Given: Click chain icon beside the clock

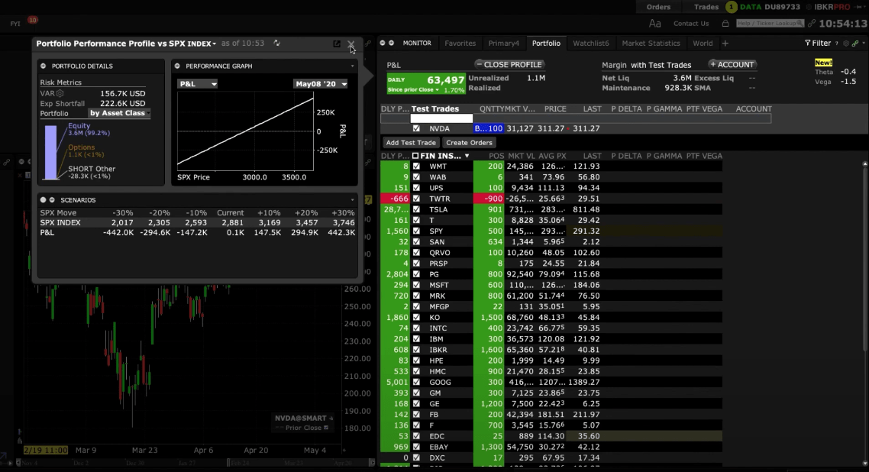Looking at the screenshot, I should (812, 23).
